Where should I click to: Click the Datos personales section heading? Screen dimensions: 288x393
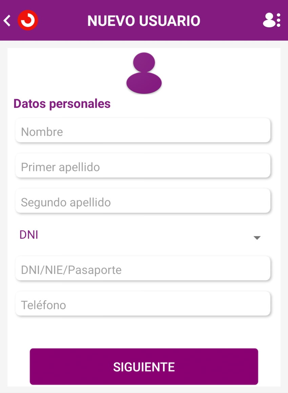(x=62, y=103)
